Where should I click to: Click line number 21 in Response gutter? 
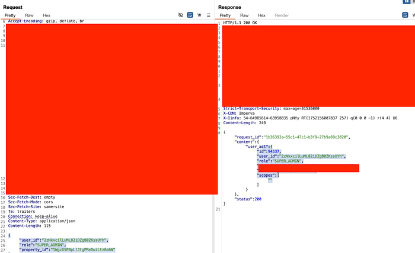pyautogui.click(x=218, y=209)
